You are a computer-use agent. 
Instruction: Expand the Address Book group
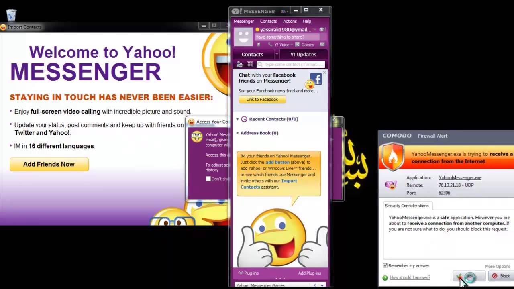237,133
